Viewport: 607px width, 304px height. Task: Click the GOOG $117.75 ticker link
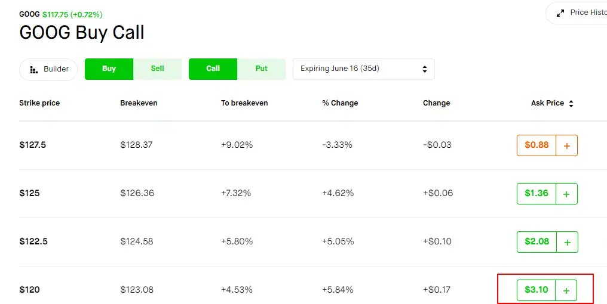coord(61,15)
